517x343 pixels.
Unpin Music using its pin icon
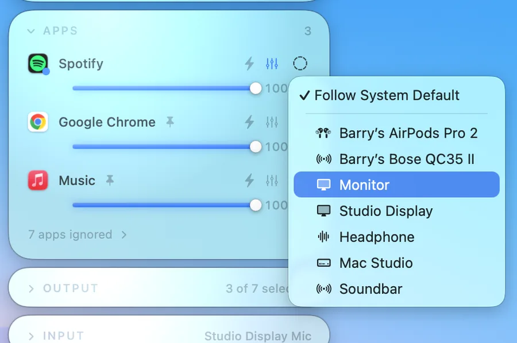[110, 180]
